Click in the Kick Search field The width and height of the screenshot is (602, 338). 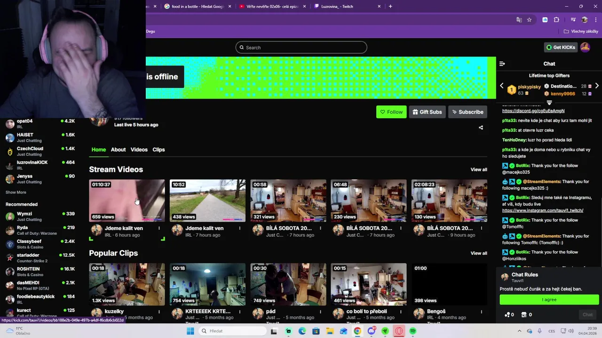point(301,47)
